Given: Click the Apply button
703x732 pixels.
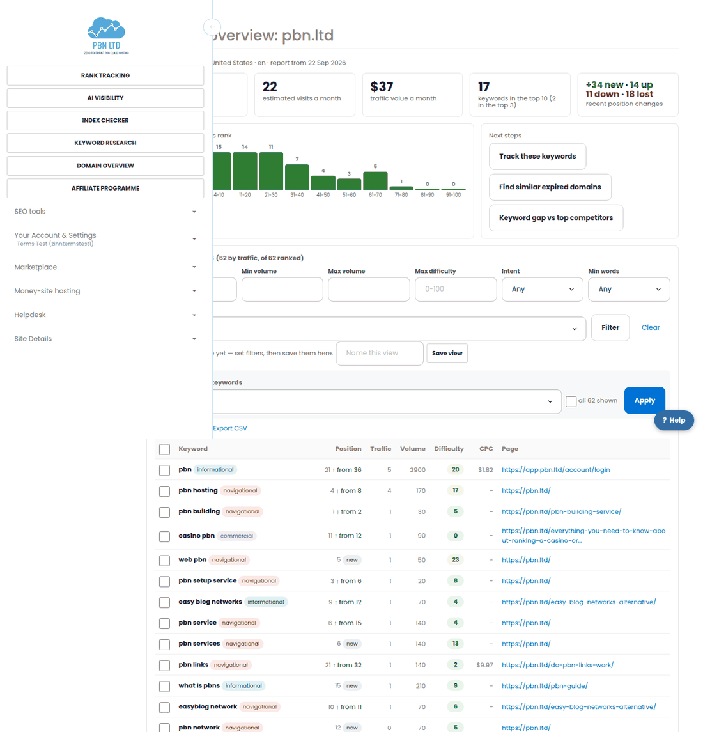Looking at the screenshot, I should [x=644, y=401].
